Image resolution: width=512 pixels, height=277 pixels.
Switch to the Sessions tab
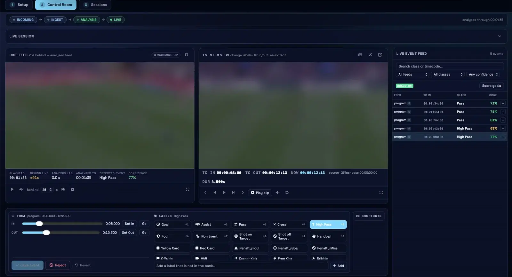(95, 5)
